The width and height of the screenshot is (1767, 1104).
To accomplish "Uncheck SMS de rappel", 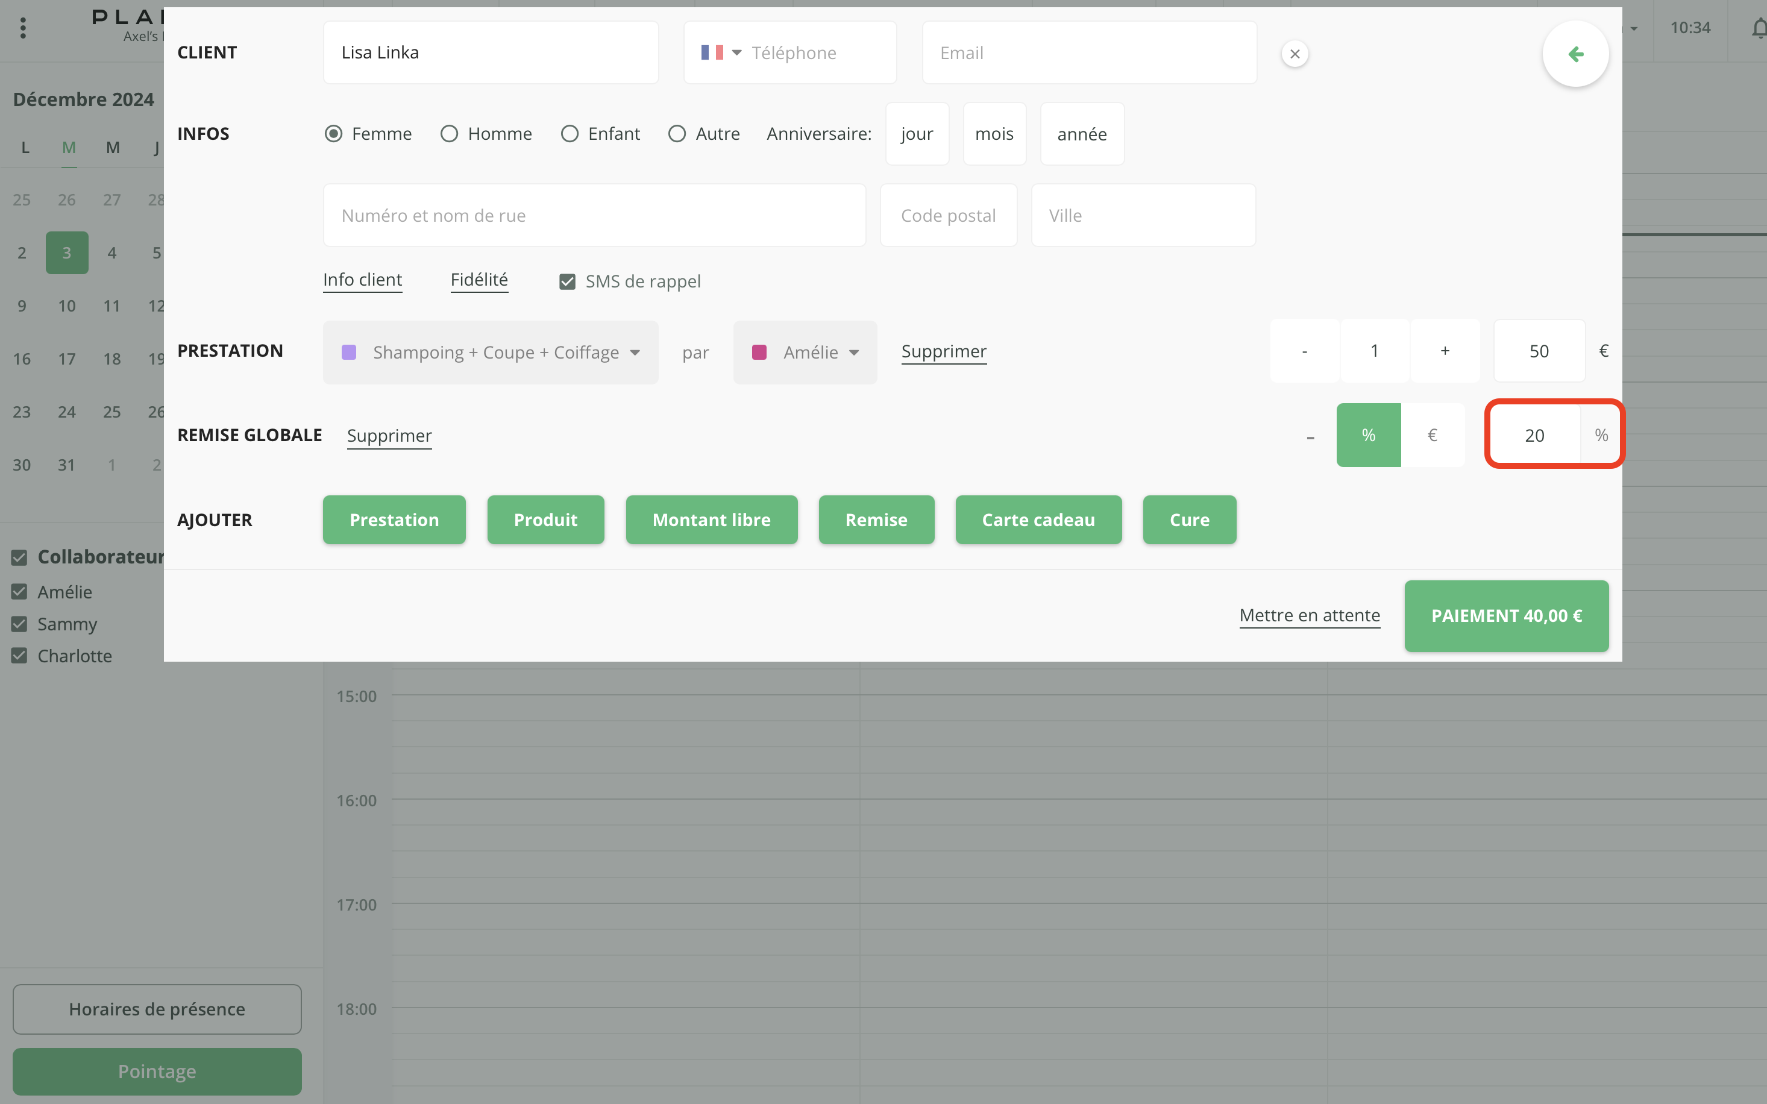I will click(x=567, y=281).
